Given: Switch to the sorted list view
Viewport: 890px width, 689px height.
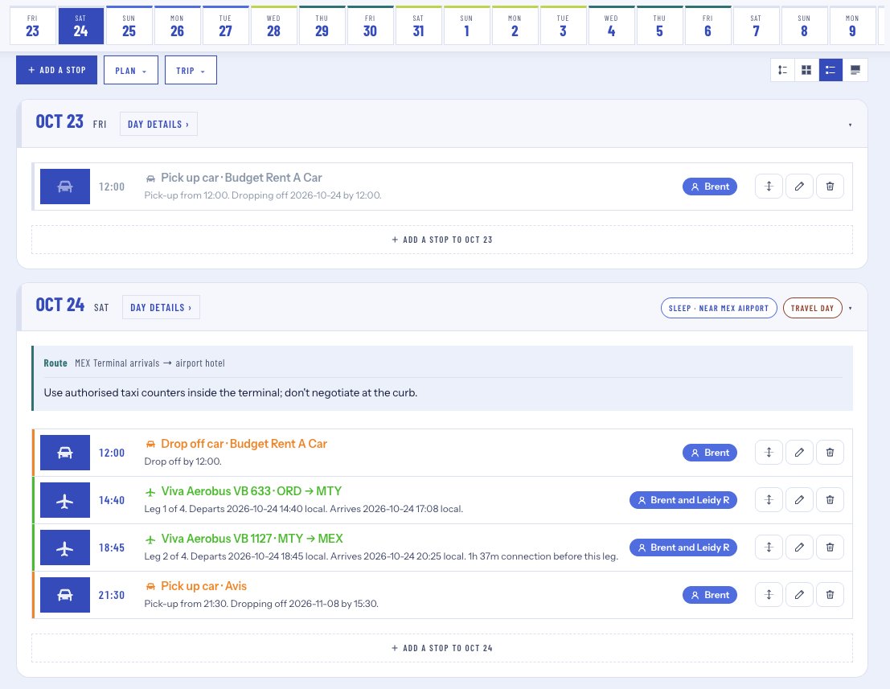Looking at the screenshot, I should point(782,70).
